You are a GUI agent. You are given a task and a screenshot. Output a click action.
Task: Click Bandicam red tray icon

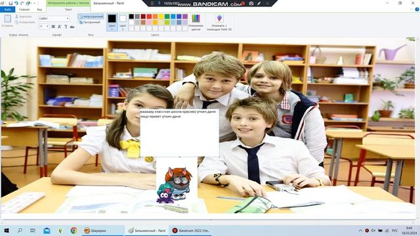tap(367, 230)
